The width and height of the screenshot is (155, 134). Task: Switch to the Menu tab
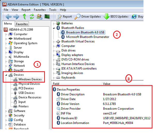click(8, 24)
